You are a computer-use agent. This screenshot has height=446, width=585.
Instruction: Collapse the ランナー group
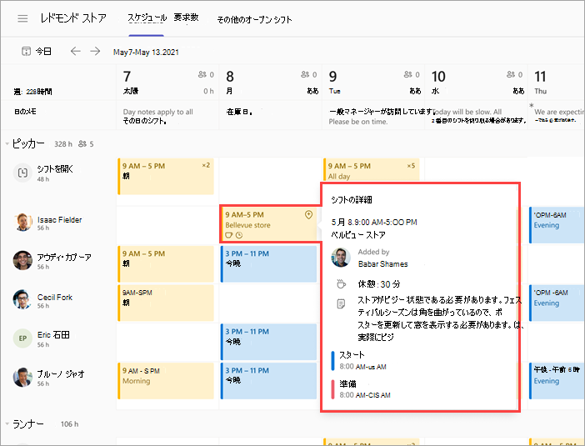pyautogui.click(x=7, y=424)
